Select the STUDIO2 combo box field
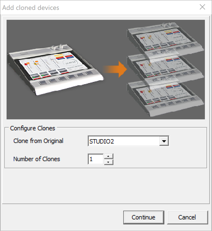Viewport: 212px width, 231px height. [x=128, y=141]
